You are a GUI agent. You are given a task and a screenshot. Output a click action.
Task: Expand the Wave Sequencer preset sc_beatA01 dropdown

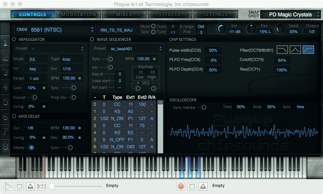(x=134, y=49)
